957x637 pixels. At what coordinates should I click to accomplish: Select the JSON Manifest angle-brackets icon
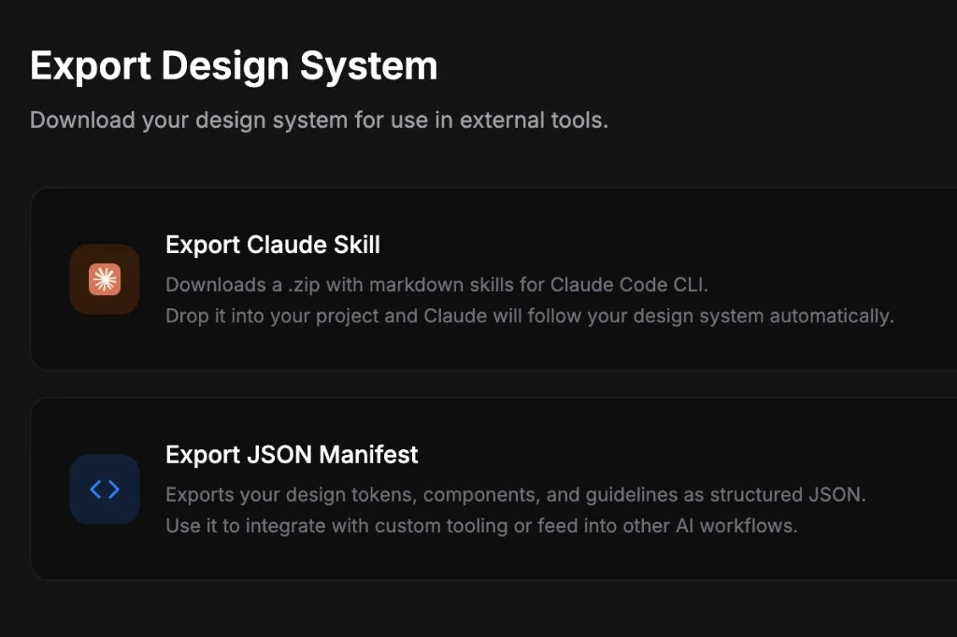coord(104,488)
